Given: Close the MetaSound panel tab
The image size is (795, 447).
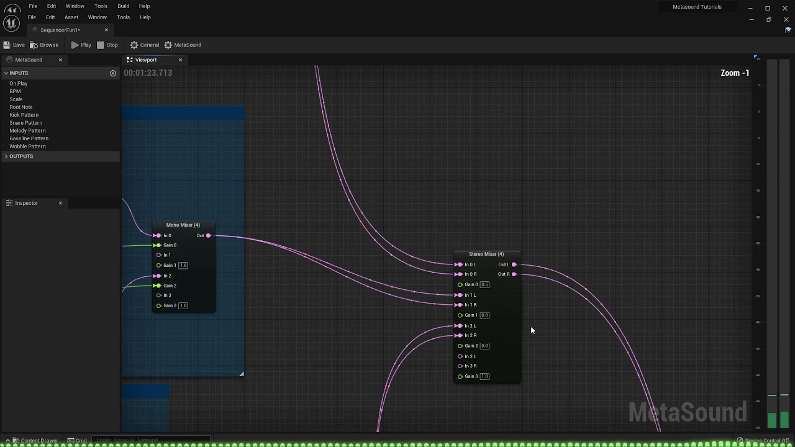Looking at the screenshot, I should click(60, 60).
